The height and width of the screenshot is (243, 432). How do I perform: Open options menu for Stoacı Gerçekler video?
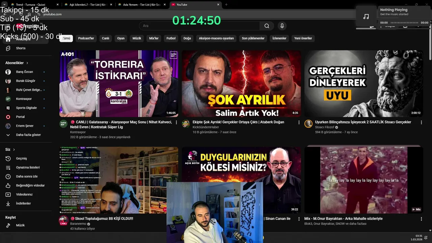tap(421, 123)
